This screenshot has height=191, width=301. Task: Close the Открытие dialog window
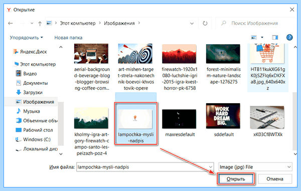tap(292, 10)
